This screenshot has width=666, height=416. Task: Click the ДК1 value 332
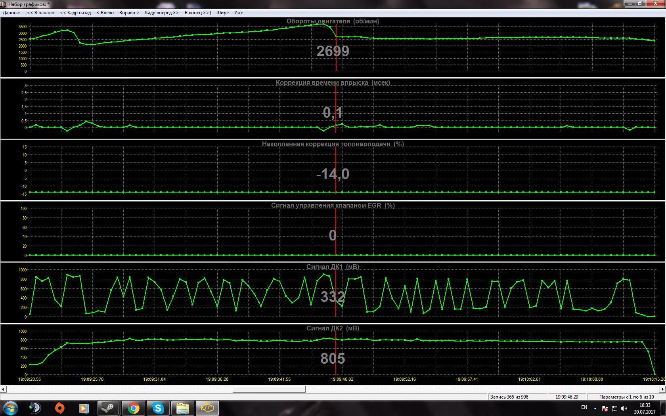333,297
